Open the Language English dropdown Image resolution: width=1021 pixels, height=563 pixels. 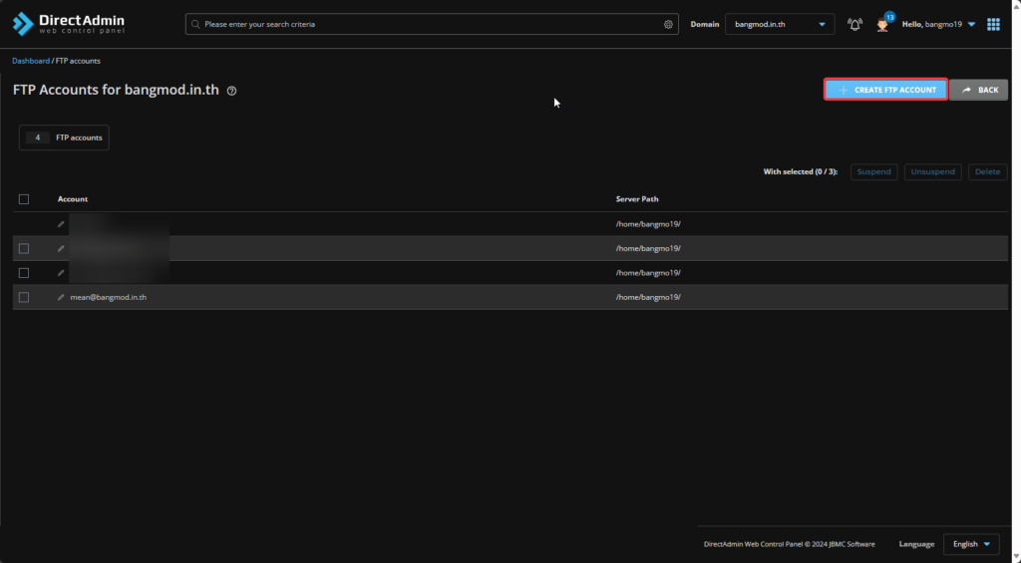pyautogui.click(x=971, y=544)
